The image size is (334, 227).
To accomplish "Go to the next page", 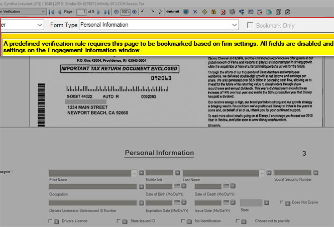I will point(99,12).
